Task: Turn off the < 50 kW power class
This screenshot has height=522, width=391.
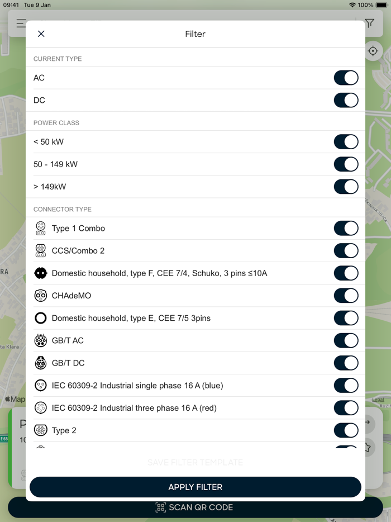Action: 346,141
